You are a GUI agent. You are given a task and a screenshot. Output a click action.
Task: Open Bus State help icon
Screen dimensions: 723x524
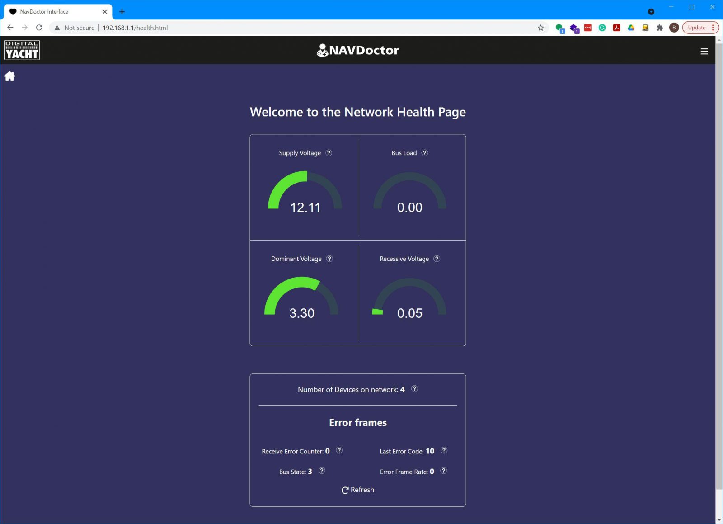pos(322,471)
